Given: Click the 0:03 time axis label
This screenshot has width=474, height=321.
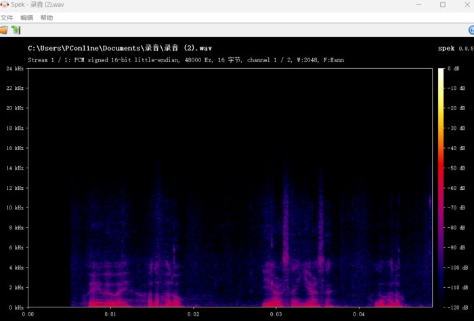Looking at the screenshot, I should pos(276,314).
